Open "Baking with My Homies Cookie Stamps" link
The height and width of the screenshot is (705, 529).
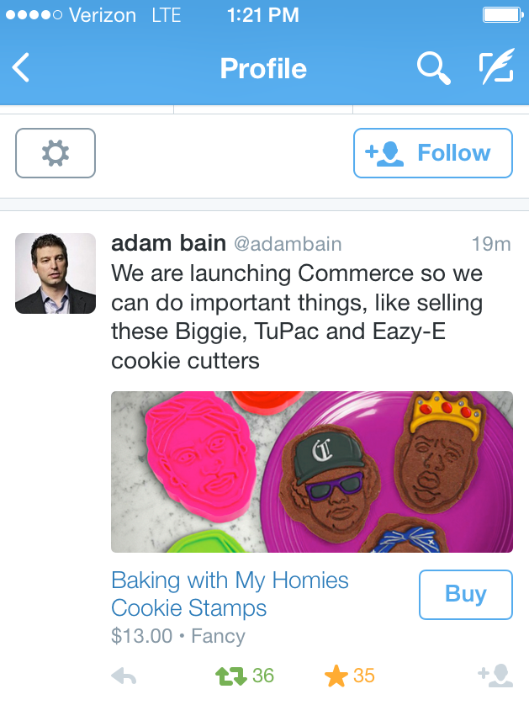click(230, 594)
